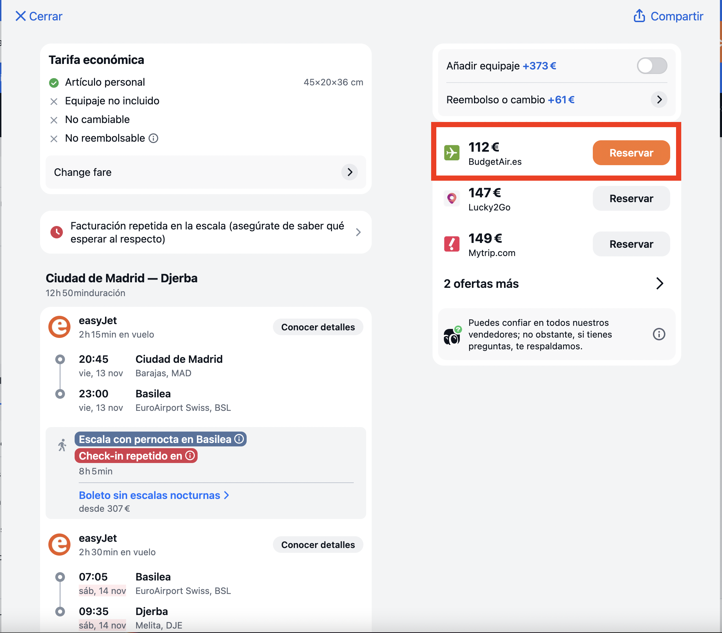
Task: Reserve the 149 € Mytrip.com offer
Action: pyautogui.click(x=631, y=244)
